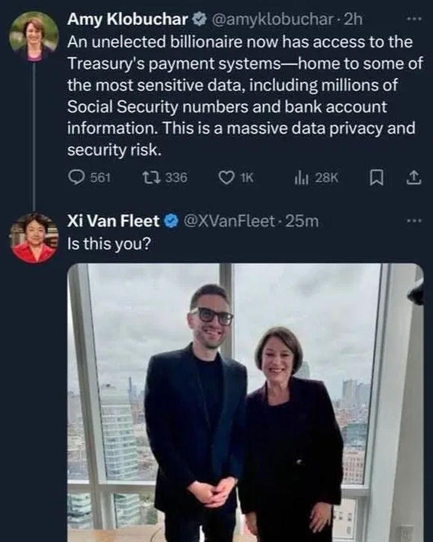Screen dimensions: 433x542
Task: Open Amy Klobuchar's profile avatar
Action: click(x=34, y=36)
